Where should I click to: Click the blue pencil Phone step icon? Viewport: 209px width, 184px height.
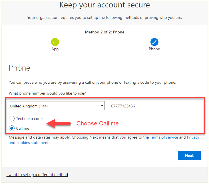154,42
